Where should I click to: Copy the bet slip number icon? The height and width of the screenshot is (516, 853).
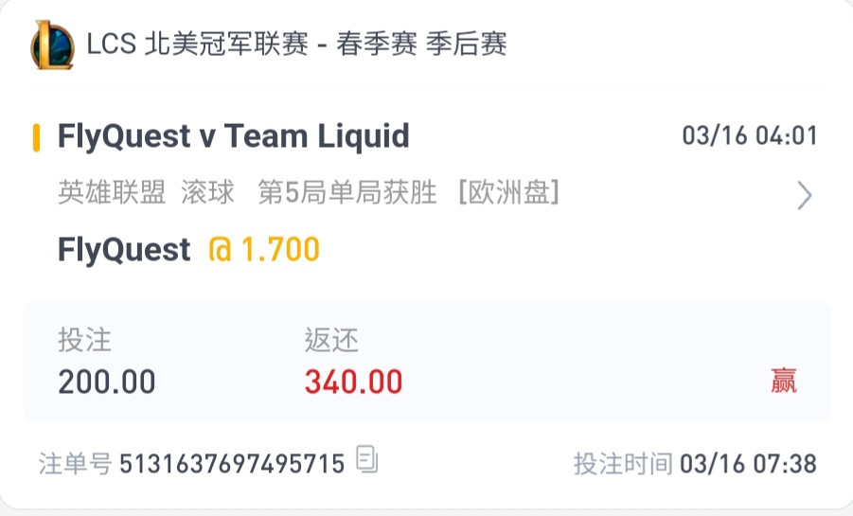click(366, 459)
